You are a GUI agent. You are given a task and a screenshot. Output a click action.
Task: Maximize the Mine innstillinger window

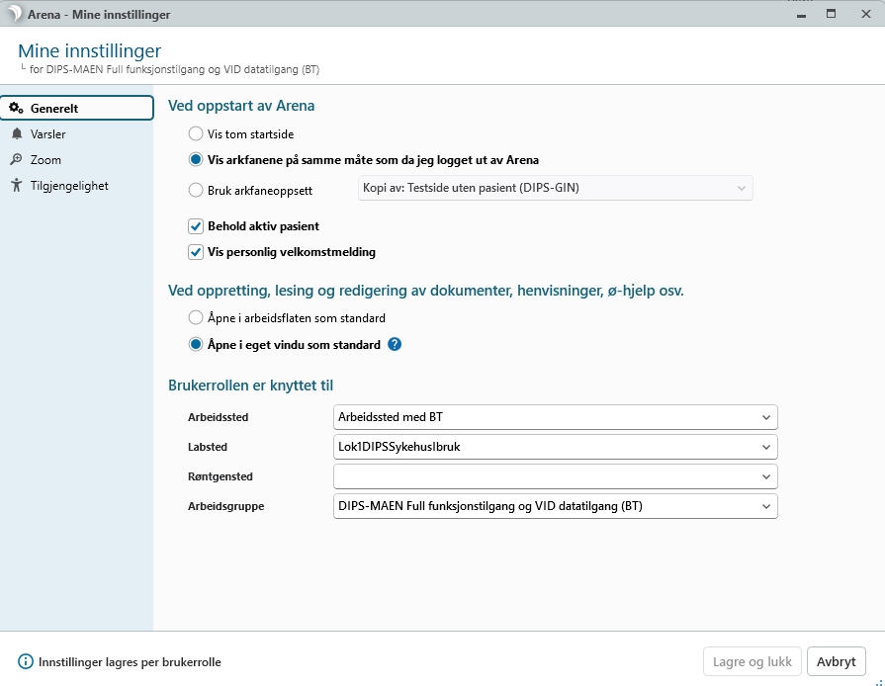coord(831,13)
